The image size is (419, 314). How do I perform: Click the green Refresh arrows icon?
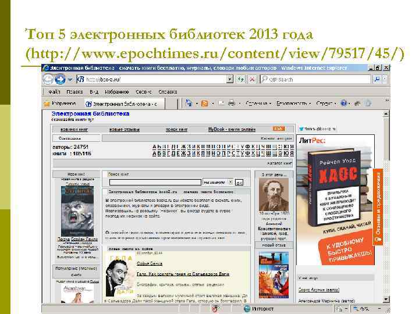[x=241, y=79]
